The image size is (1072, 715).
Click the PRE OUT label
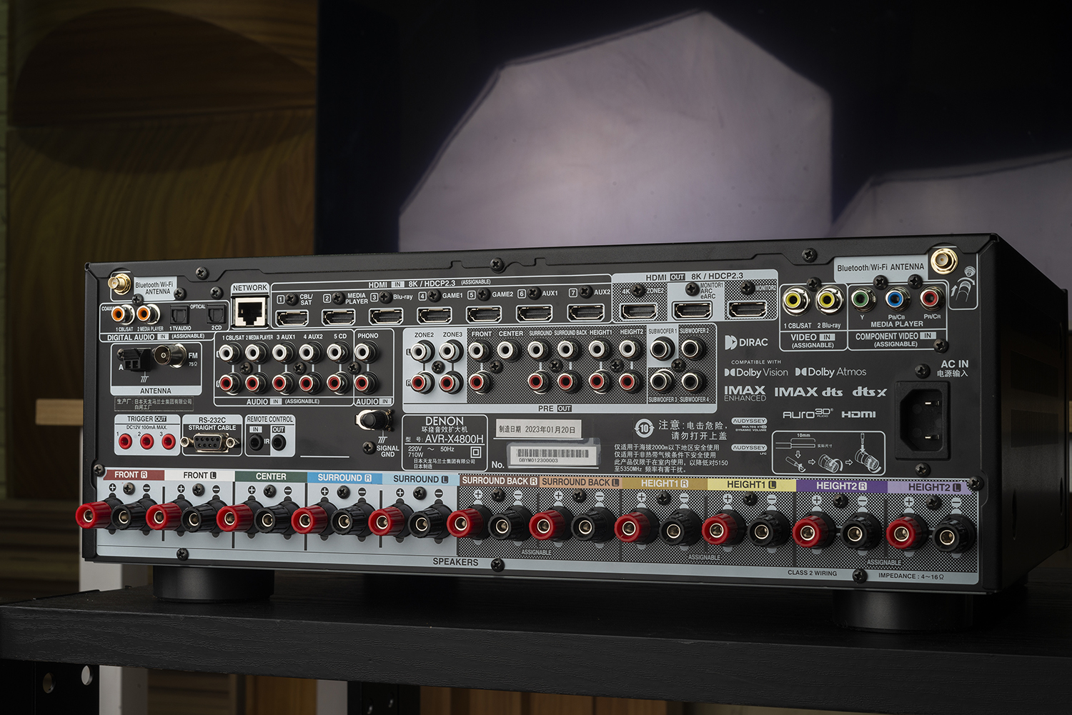tap(555, 409)
